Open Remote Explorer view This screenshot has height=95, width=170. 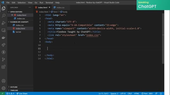click(x=3, y=30)
